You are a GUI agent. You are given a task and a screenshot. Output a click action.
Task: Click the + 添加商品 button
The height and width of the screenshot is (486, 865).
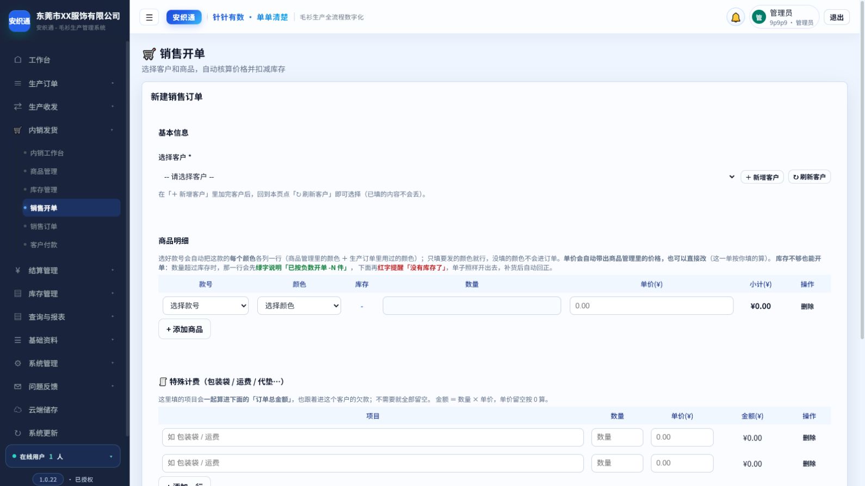click(x=184, y=329)
